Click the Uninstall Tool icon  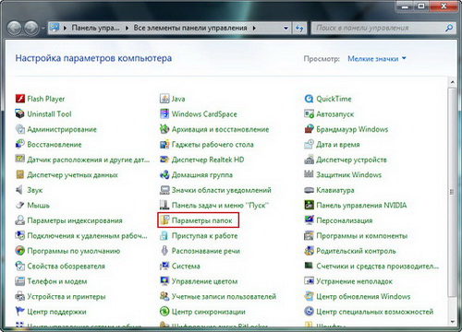click(x=20, y=114)
